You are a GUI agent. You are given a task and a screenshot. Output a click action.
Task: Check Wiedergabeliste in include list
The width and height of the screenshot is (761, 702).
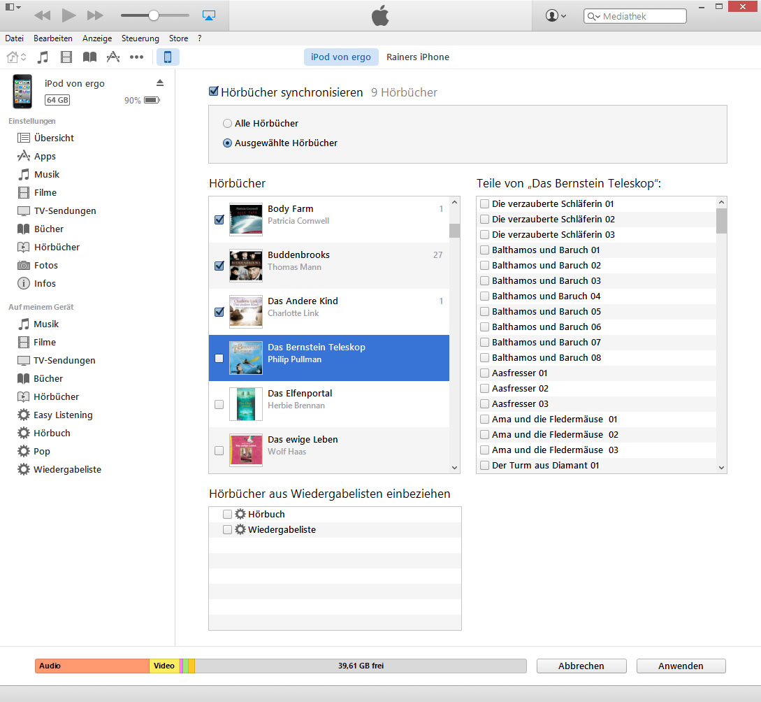(227, 530)
